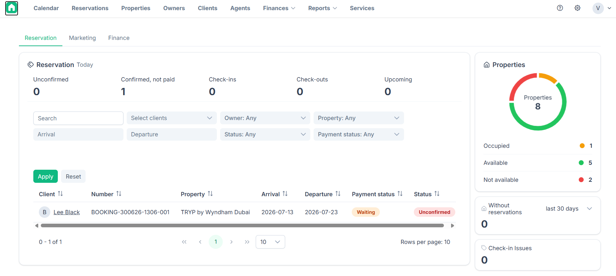Click the orange Occupied color dot
Screen dimensions: 616x276
(x=582, y=146)
